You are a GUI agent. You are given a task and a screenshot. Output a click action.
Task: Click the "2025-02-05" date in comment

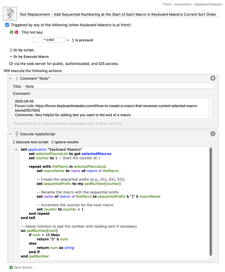24,101
